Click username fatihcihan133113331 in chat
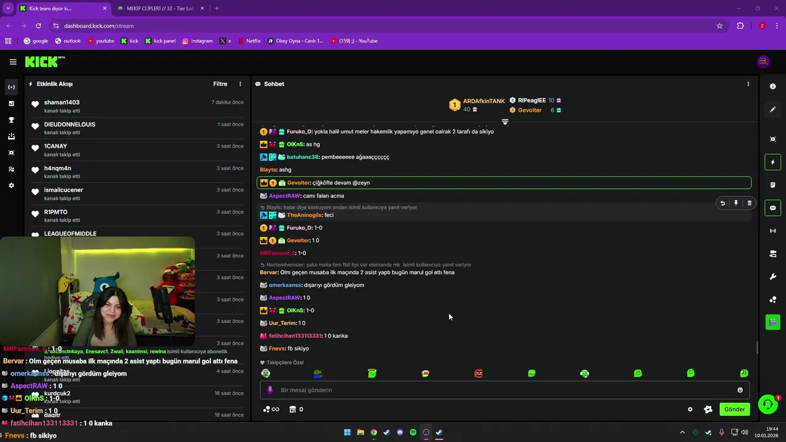Viewport: 786px width, 442px height. [x=295, y=336]
